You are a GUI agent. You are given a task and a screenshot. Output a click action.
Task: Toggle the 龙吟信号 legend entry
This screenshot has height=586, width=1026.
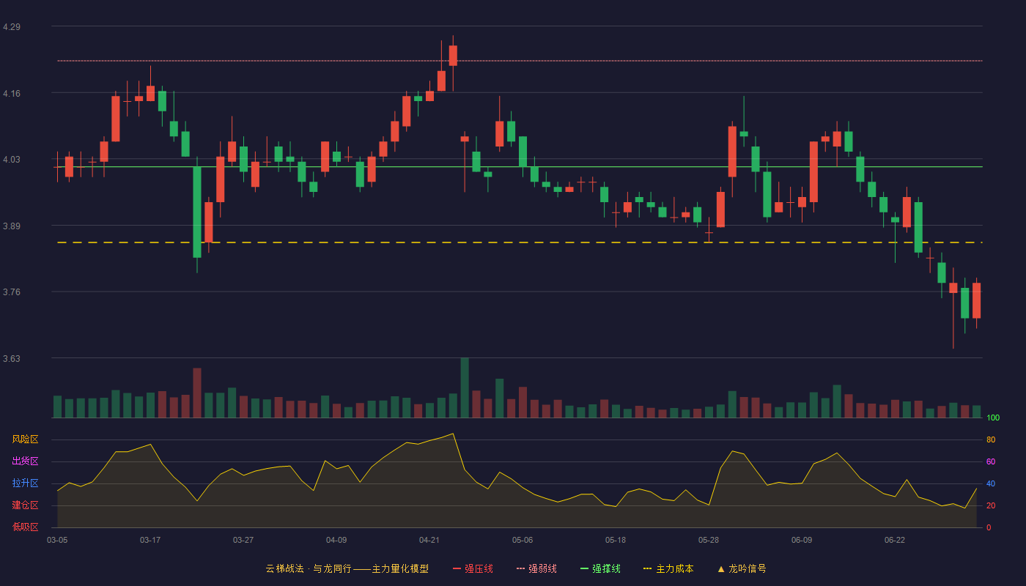click(x=742, y=568)
